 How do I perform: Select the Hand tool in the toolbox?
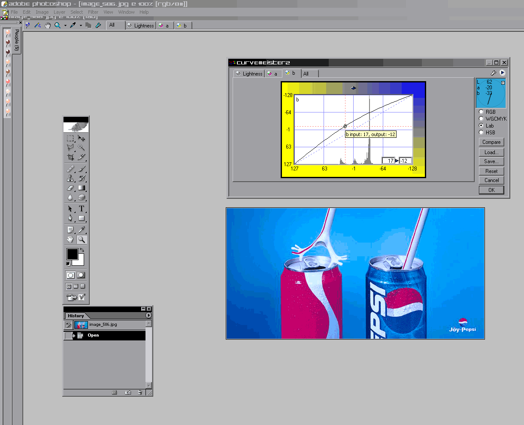click(70, 240)
